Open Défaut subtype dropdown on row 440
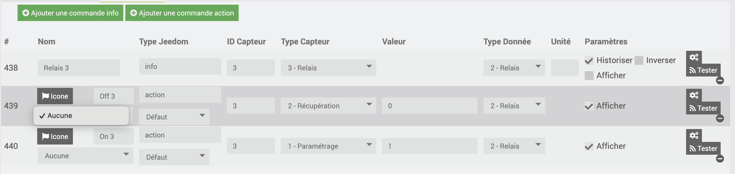 [x=174, y=157]
